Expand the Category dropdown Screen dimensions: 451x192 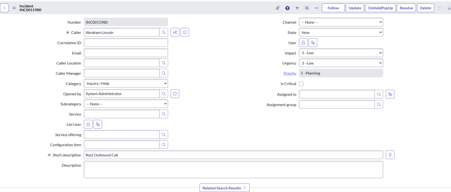click(x=126, y=83)
